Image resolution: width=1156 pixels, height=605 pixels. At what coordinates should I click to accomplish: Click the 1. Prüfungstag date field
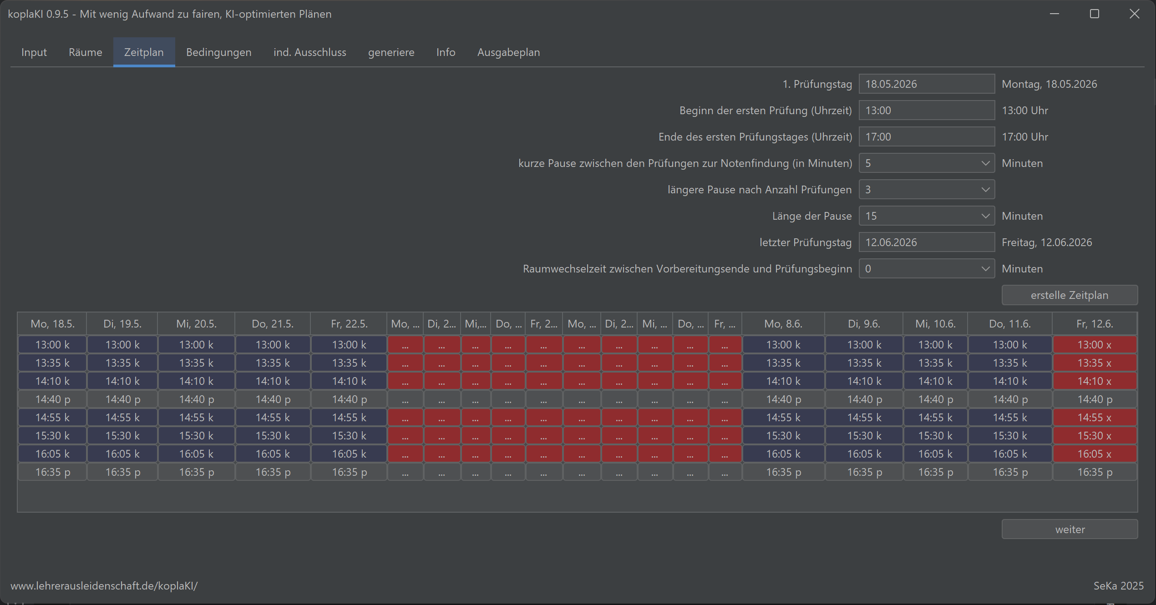(x=926, y=84)
